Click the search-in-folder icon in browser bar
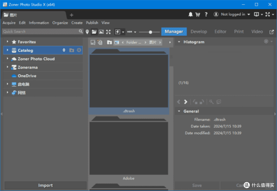This screenshot has height=191, width=277. (x=100, y=42)
